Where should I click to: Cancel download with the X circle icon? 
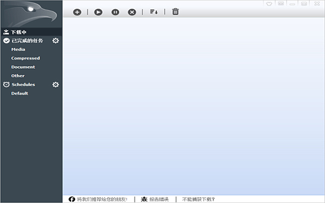tap(132, 12)
